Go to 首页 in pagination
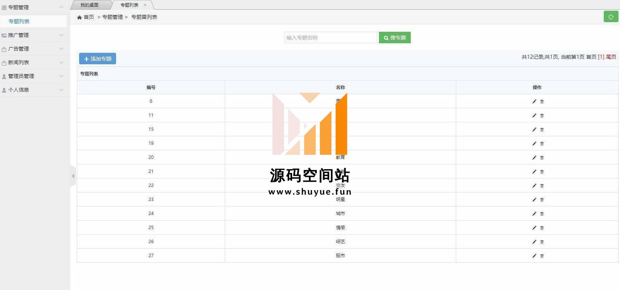The image size is (620, 290). point(591,57)
